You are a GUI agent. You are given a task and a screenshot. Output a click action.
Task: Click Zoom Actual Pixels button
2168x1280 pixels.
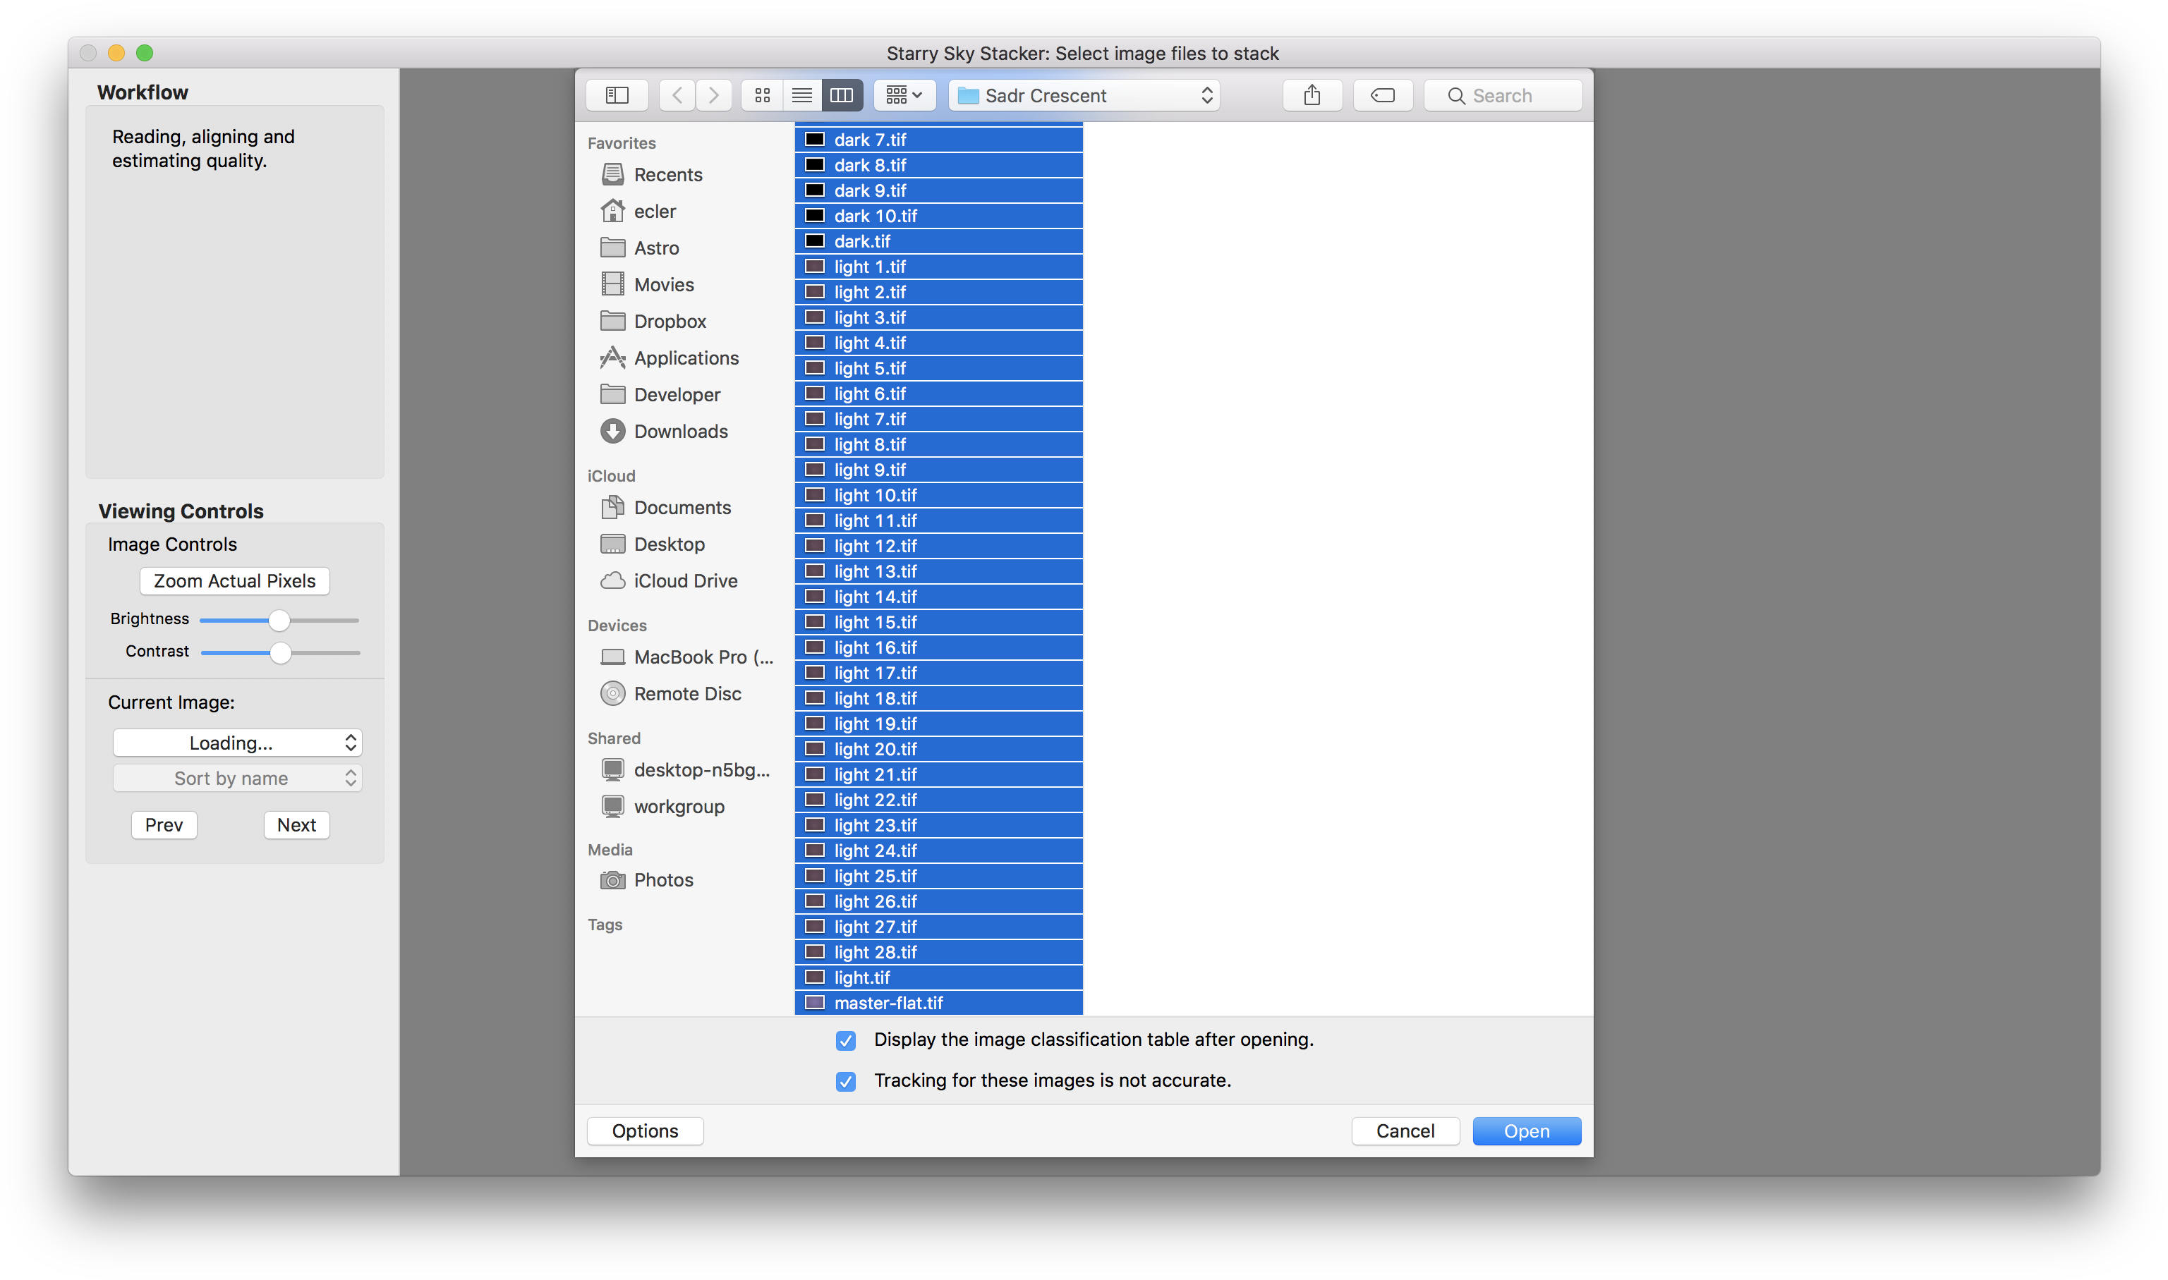pyautogui.click(x=235, y=580)
